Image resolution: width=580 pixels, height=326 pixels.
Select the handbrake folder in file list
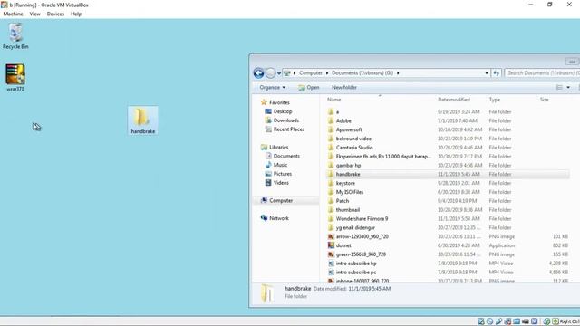click(x=449, y=174)
